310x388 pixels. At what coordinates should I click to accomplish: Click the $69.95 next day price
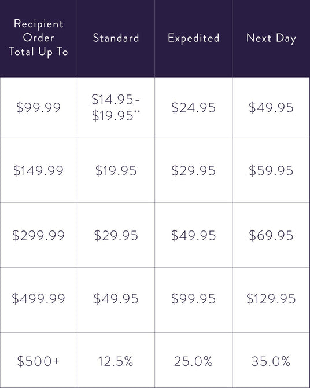(271, 235)
